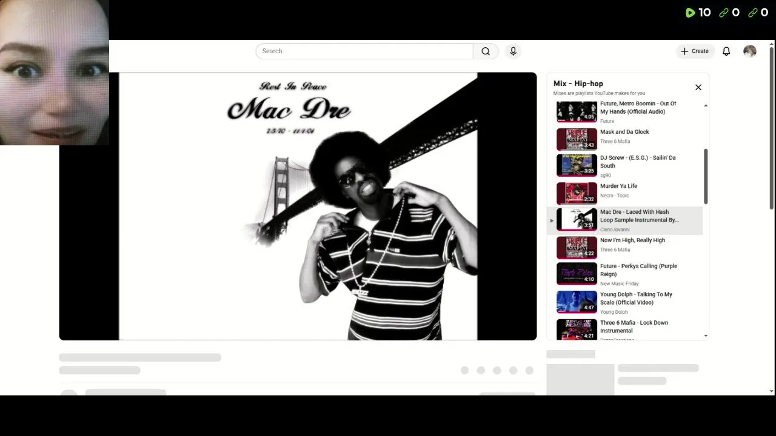Viewport: 776px width, 436px height.
Task: Open Murder Ya Life thumbnail
Action: pyautogui.click(x=577, y=194)
